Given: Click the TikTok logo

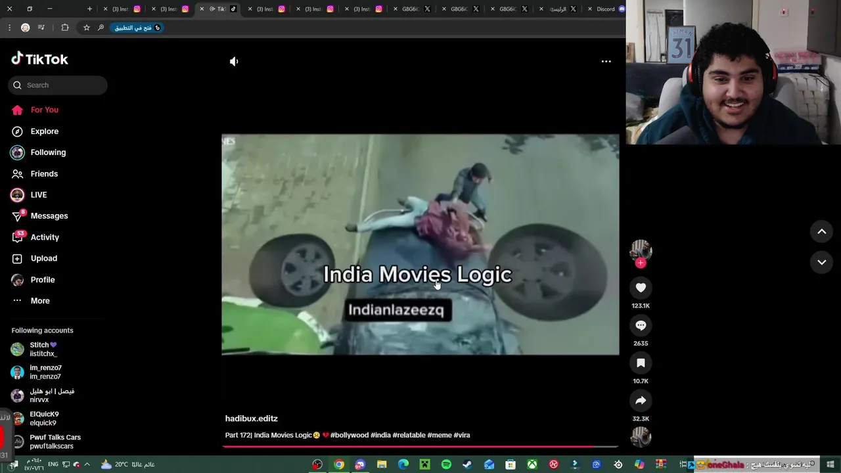Looking at the screenshot, I should [x=39, y=59].
